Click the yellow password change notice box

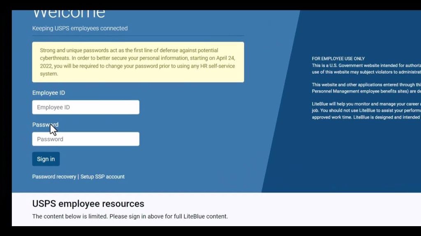(x=138, y=62)
